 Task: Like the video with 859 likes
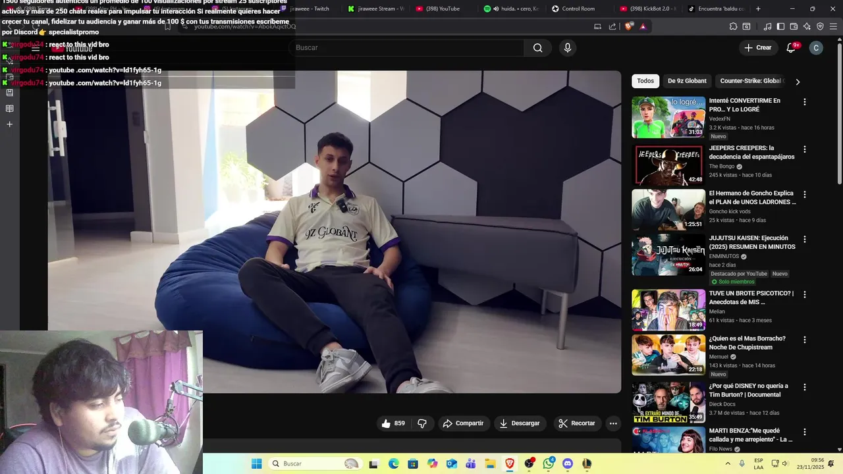click(x=393, y=423)
